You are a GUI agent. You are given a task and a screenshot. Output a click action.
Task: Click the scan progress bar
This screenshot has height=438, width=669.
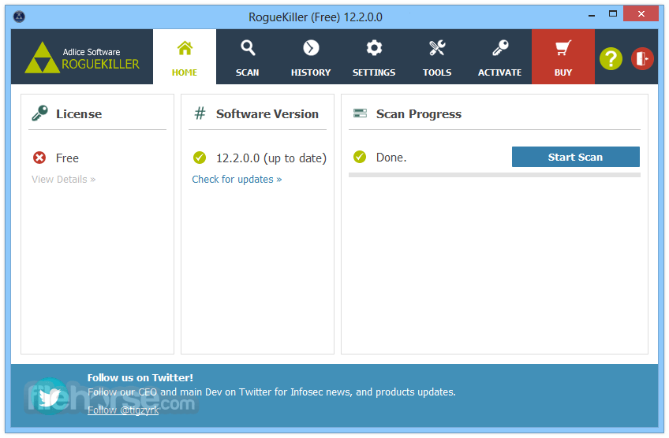[x=494, y=175]
